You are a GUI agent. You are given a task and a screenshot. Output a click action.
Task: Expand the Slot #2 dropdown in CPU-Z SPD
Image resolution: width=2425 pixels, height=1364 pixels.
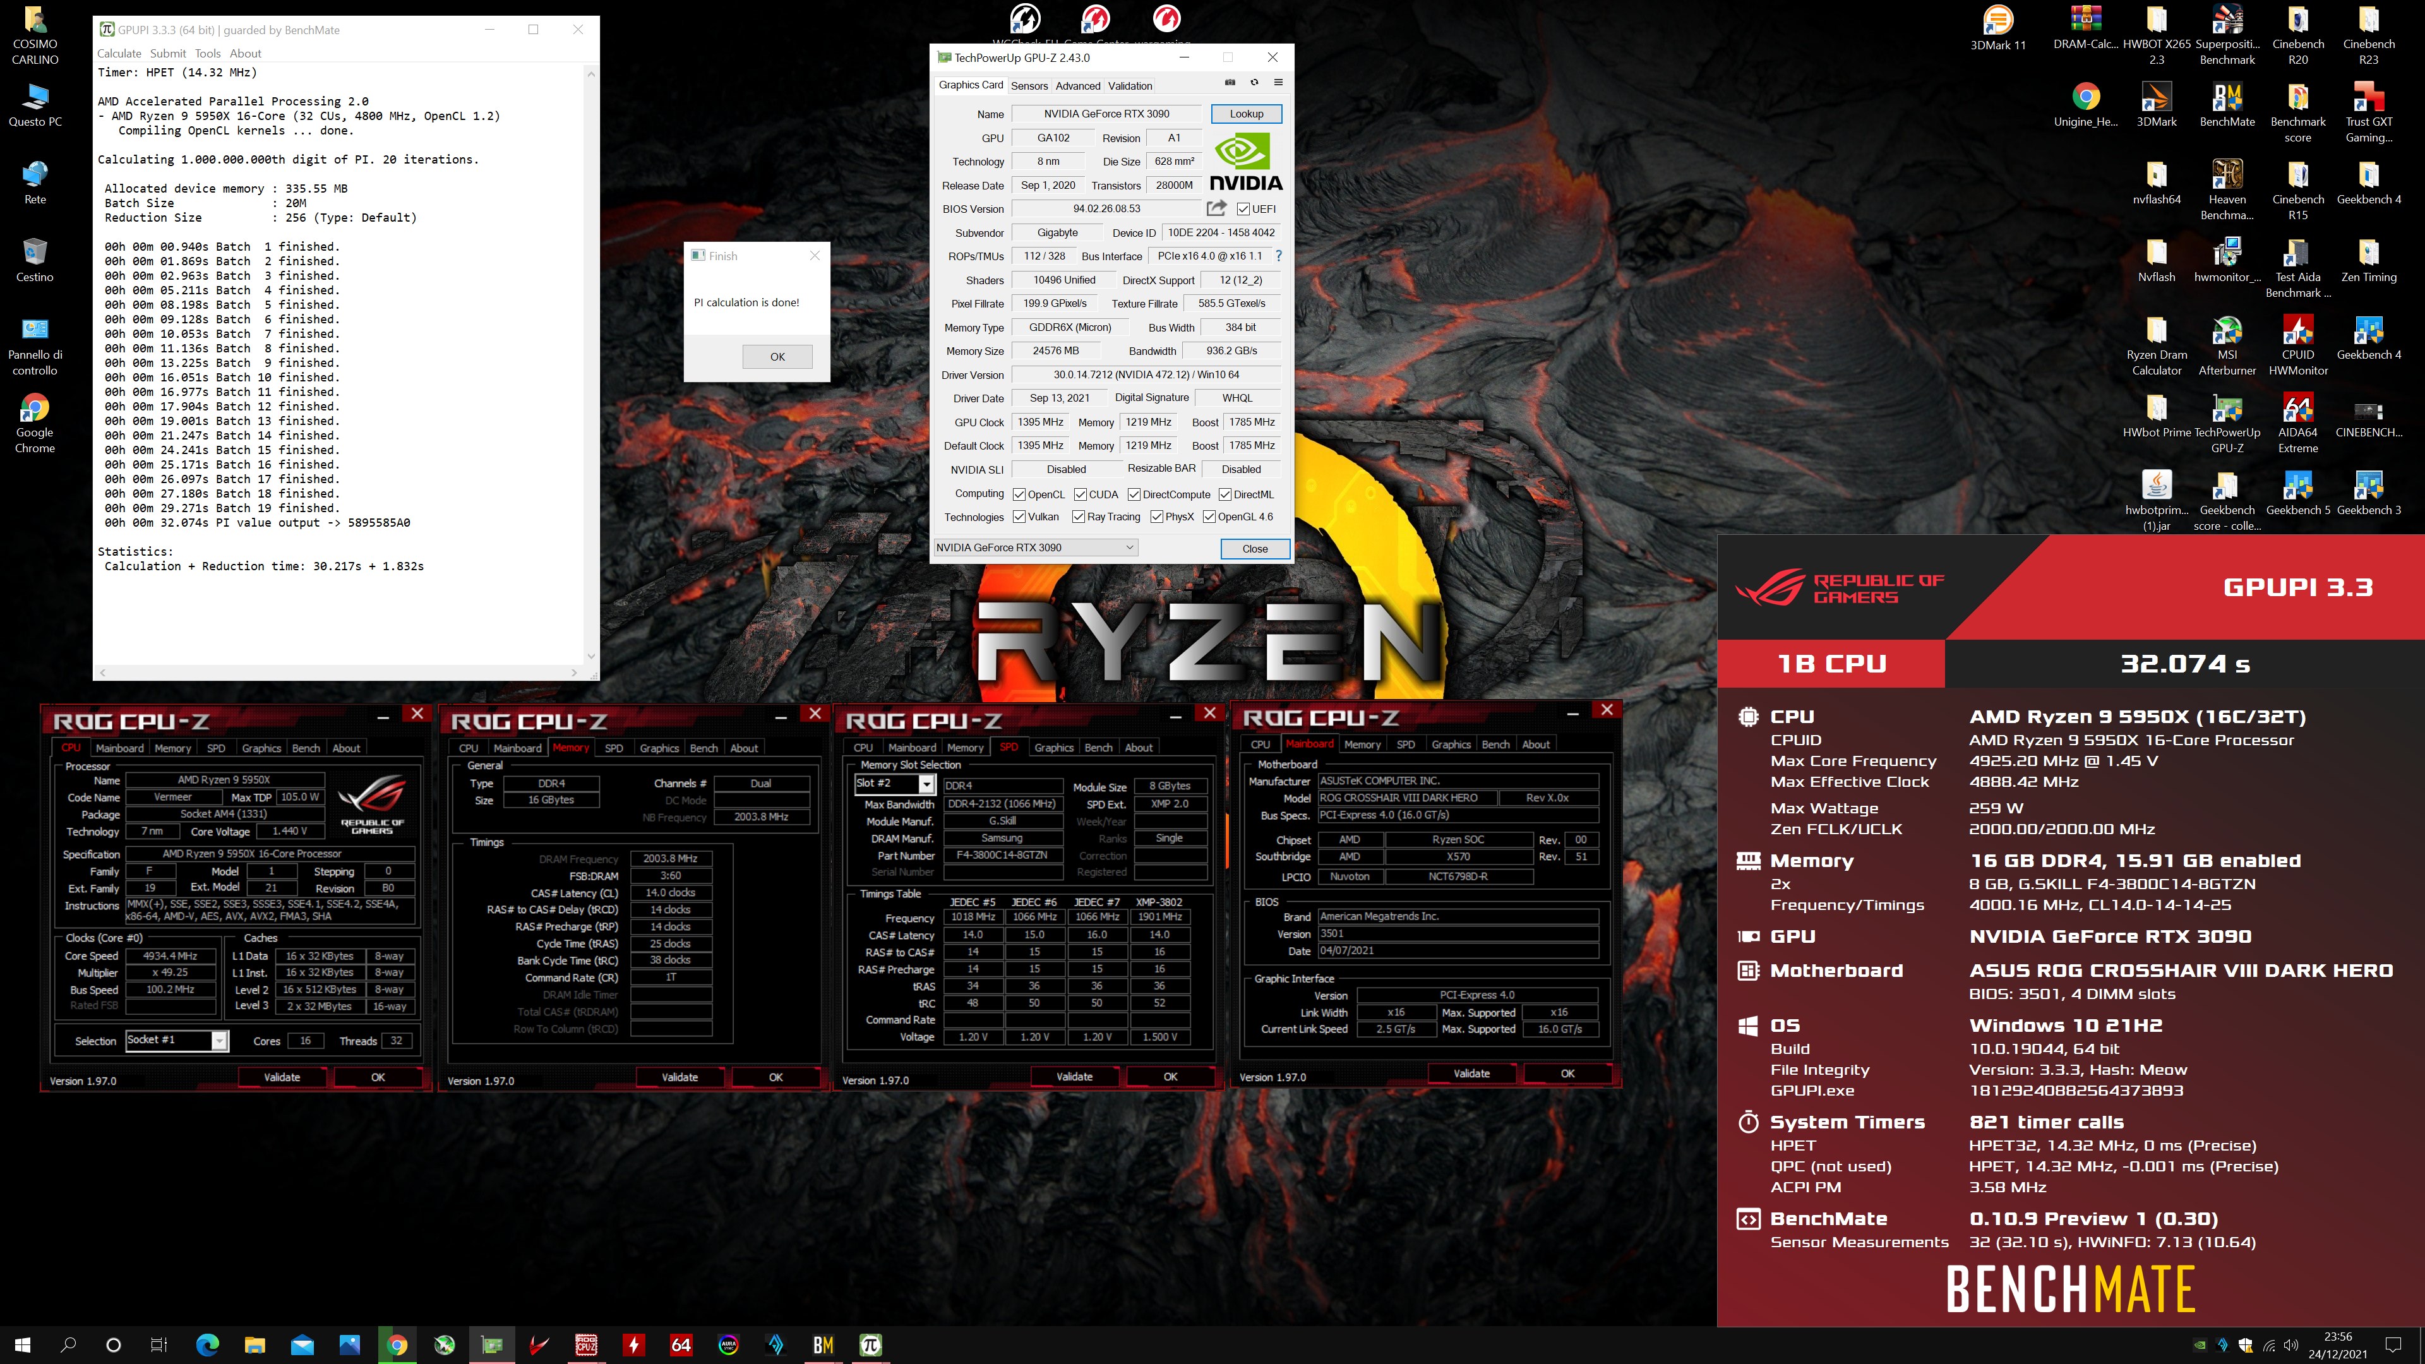point(926,784)
